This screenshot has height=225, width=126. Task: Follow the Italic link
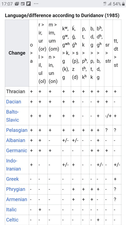(11, 210)
